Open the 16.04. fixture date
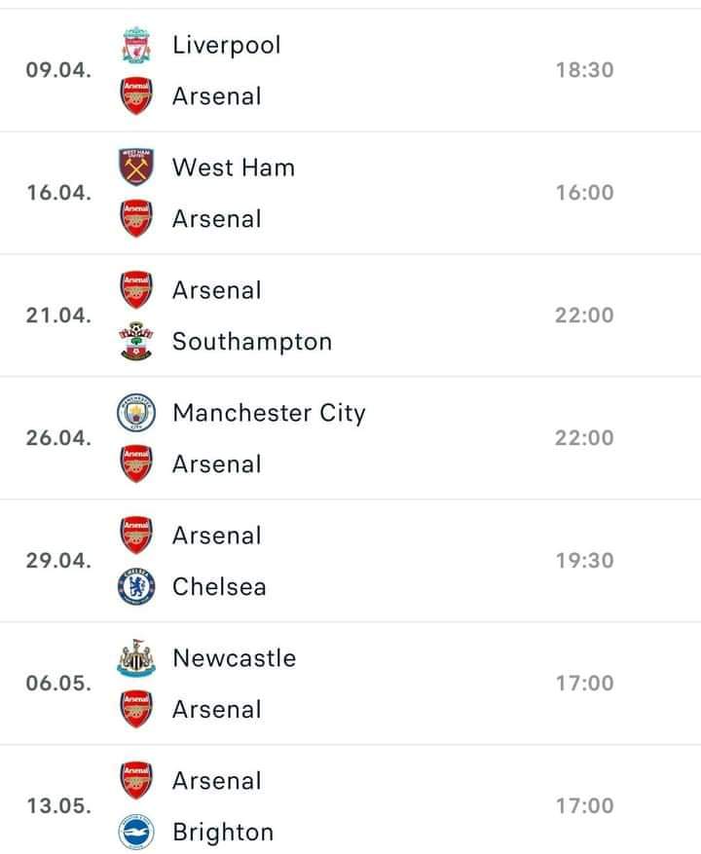The width and height of the screenshot is (701, 854). (x=58, y=193)
